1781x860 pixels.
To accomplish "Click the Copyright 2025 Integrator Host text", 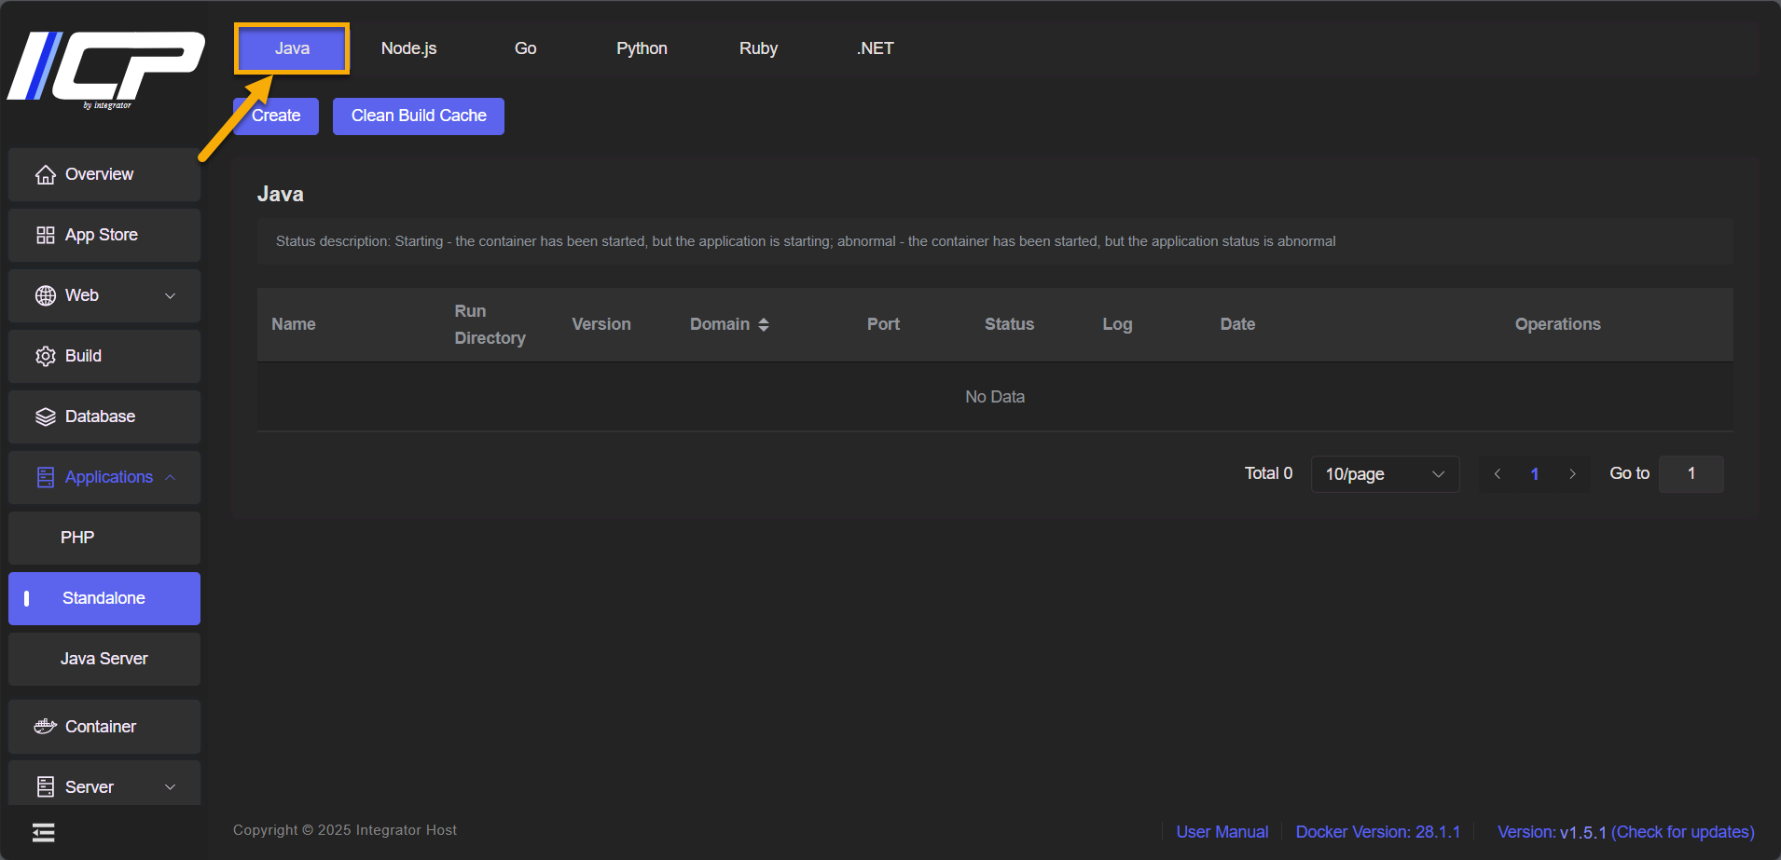I will click(x=345, y=830).
